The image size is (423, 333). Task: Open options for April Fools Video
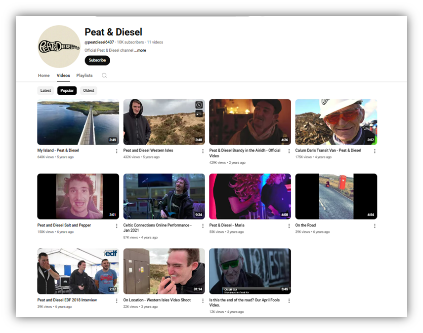289,300
